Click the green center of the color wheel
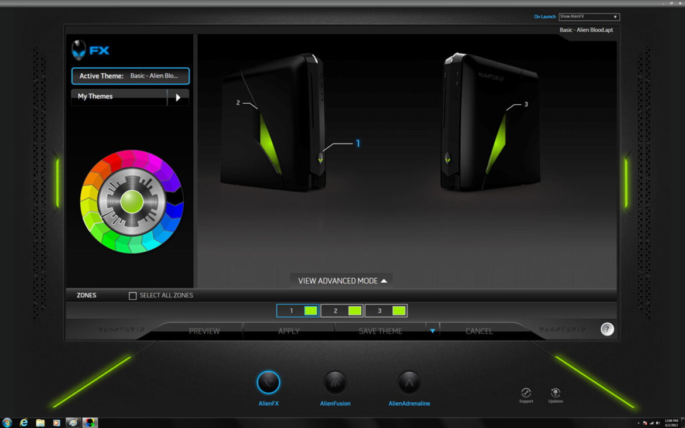685x428 pixels. tap(132, 202)
